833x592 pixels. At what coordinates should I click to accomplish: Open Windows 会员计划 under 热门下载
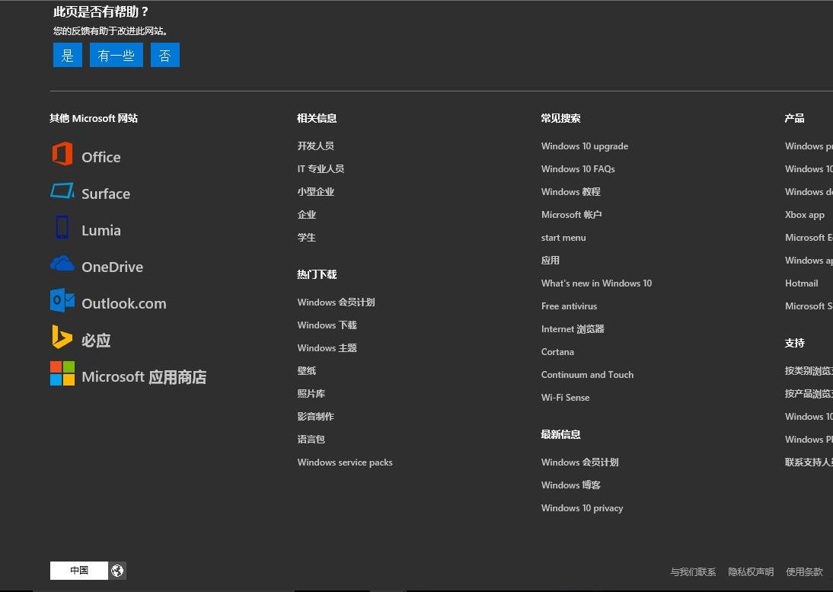point(336,302)
